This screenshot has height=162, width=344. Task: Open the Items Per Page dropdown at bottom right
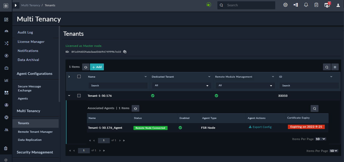(334, 150)
